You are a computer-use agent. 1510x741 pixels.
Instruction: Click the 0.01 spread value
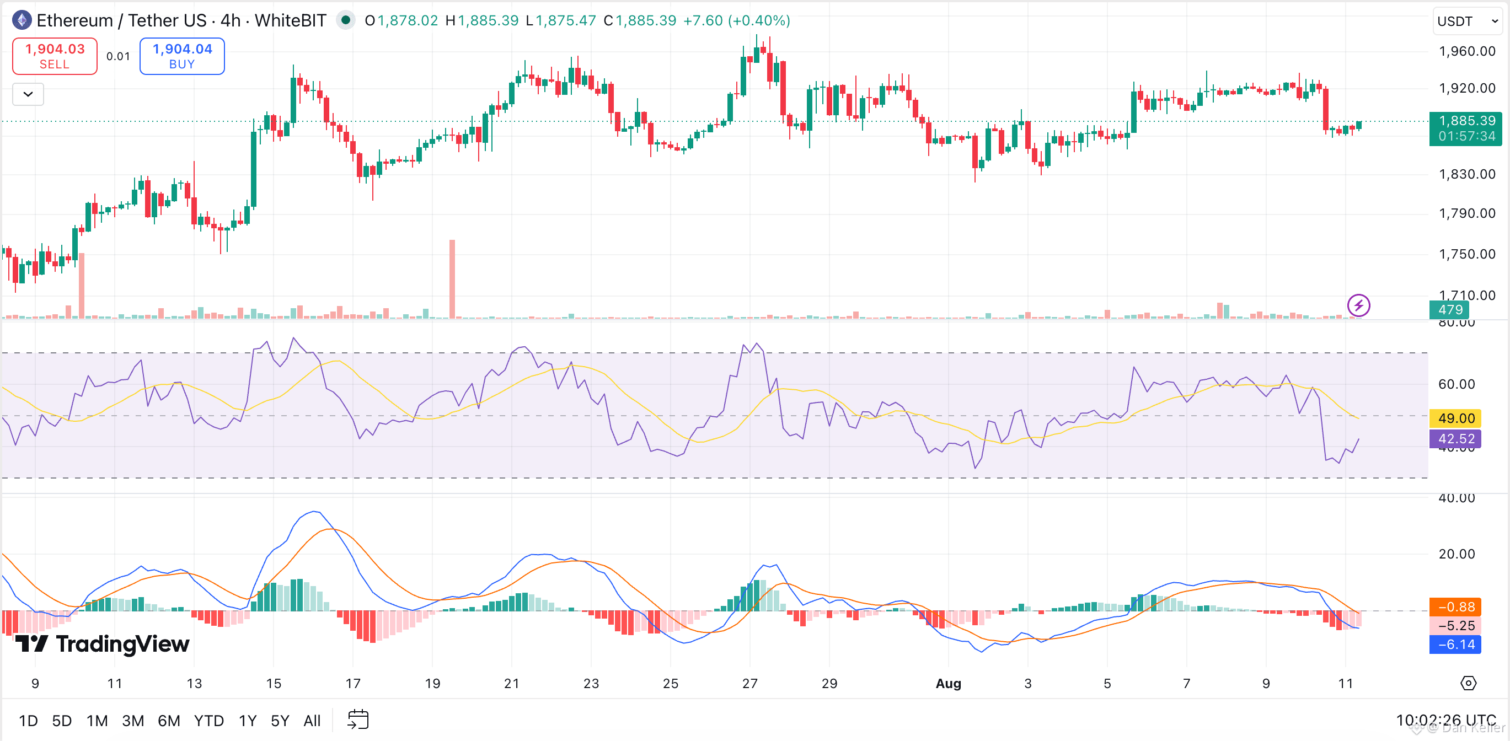pyautogui.click(x=118, y=56)
